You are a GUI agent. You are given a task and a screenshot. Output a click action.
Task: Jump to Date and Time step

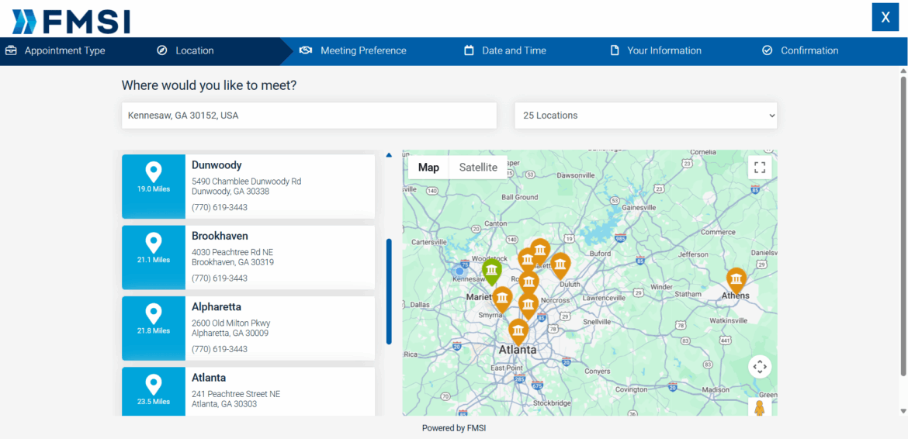(x=514, y=51)
